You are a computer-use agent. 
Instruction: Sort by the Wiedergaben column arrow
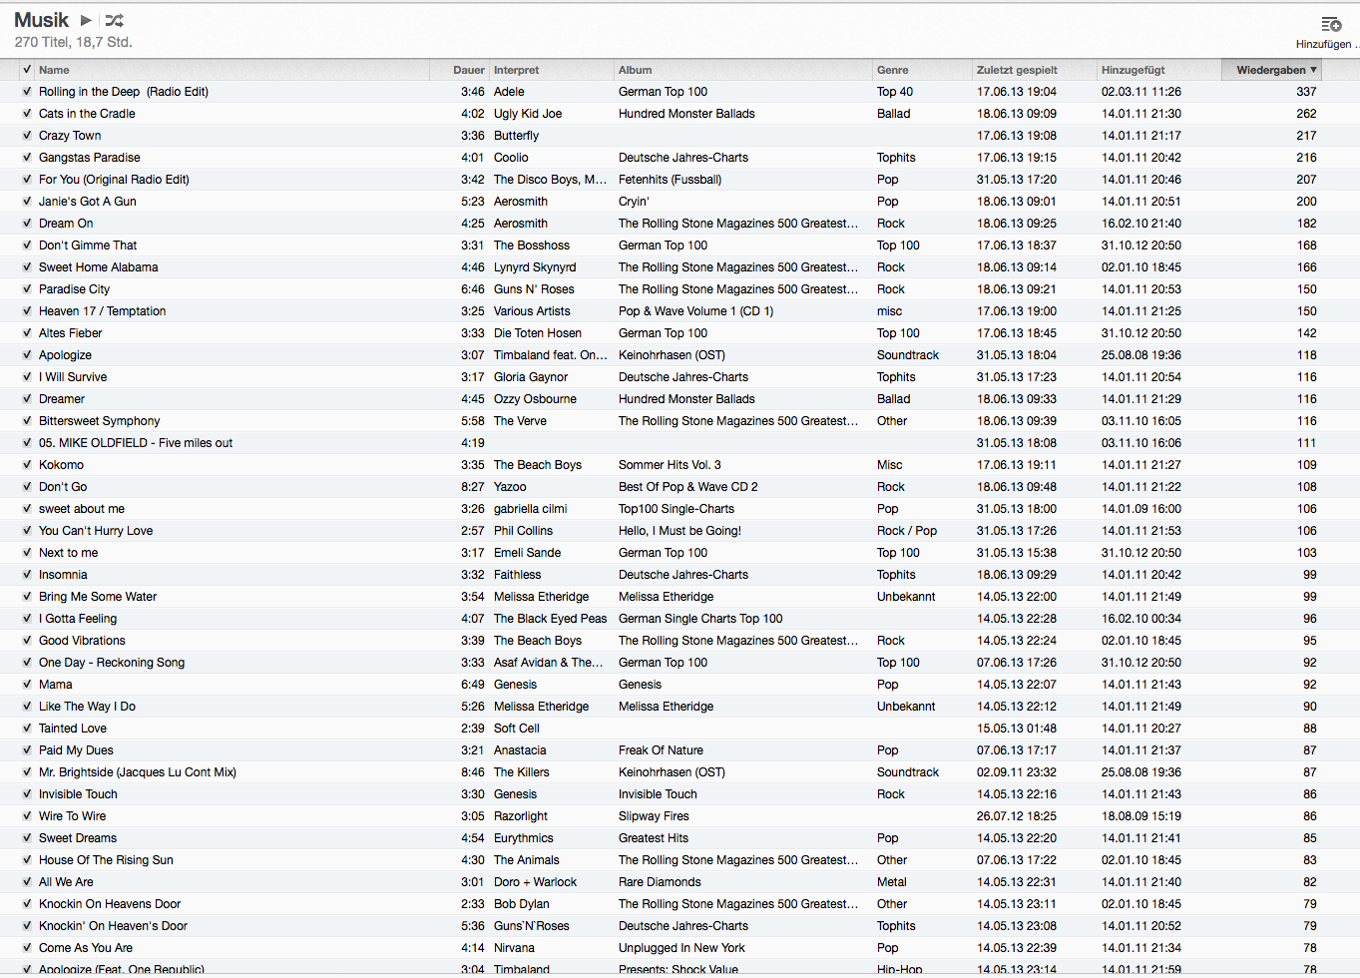click(1313, 70)
